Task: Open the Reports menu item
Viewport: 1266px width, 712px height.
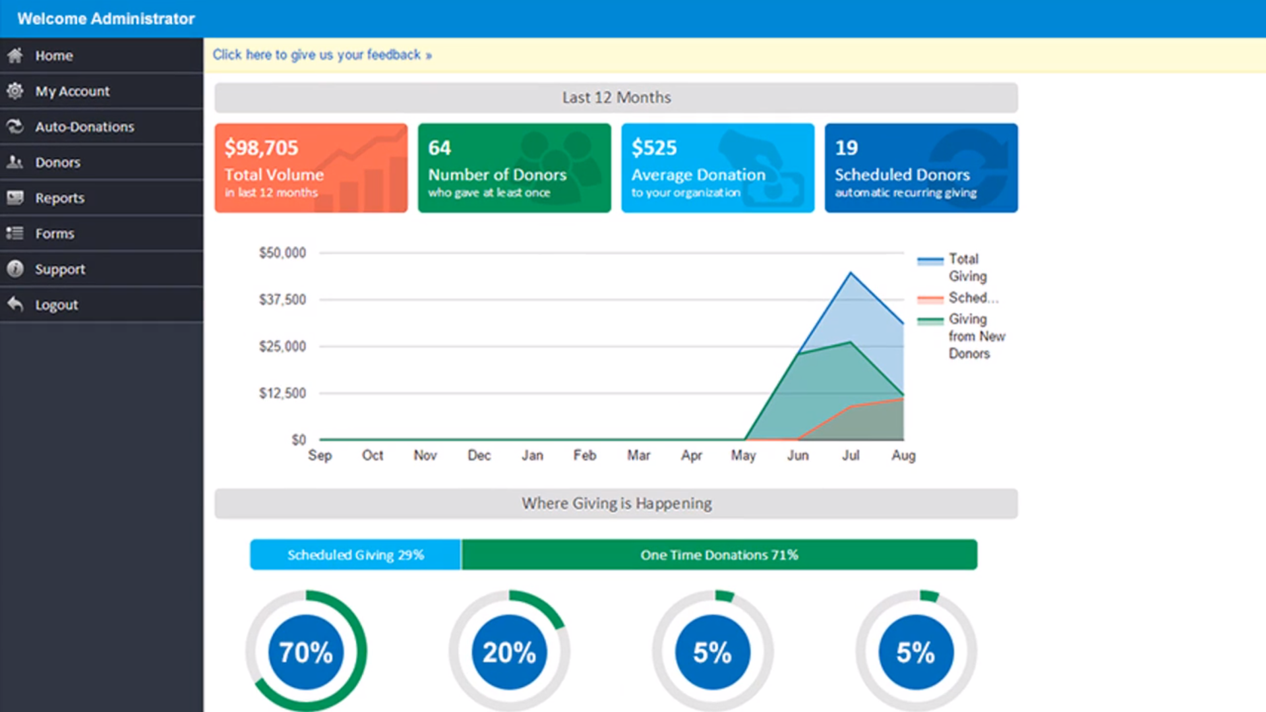Action: pos(60,198)
